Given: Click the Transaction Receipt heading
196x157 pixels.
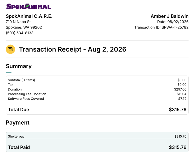Looking at the screenshot, I should tap(72, 49).
